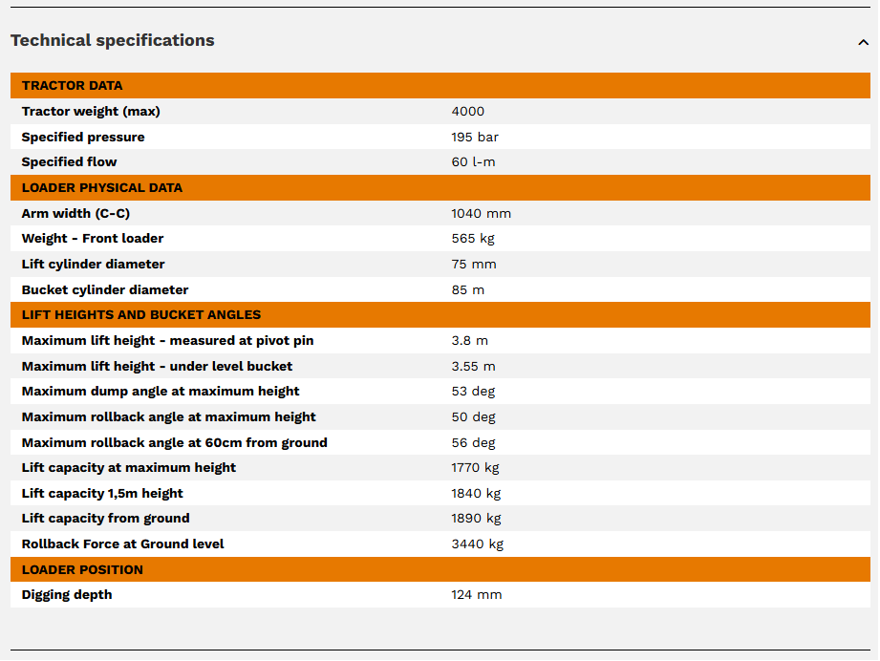Select the 3440 kg rollback force value

click(x=477, y=544)
